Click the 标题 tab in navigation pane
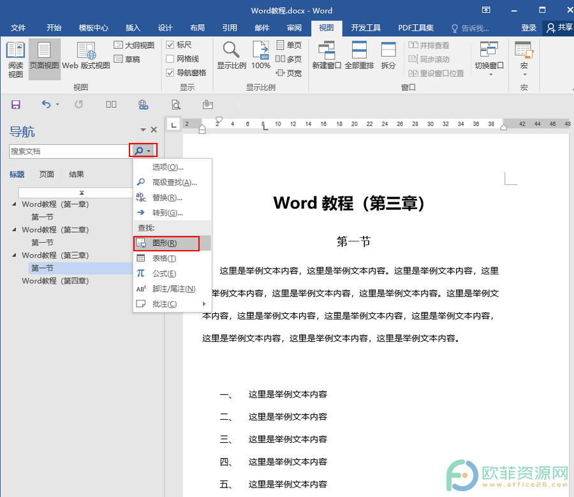This screenshot has height=497, width=574. point(17,174)
